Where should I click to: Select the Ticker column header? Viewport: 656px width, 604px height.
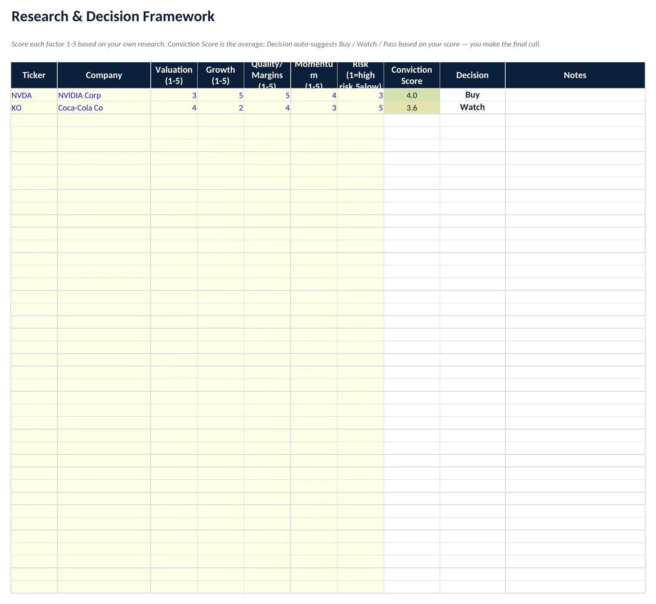[34, 75]
